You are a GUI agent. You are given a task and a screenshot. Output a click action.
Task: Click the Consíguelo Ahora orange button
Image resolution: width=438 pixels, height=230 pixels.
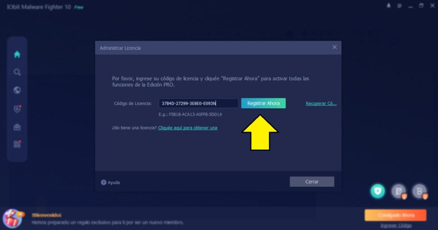click(396, 215)
